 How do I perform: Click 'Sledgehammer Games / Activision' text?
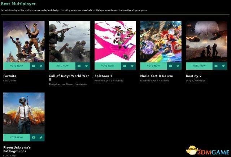pos(68,84)
